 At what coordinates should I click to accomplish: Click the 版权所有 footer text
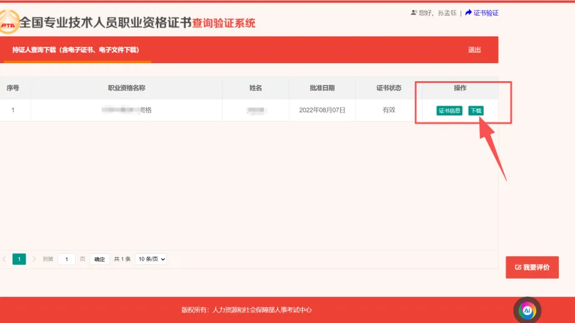click(246, 310)
